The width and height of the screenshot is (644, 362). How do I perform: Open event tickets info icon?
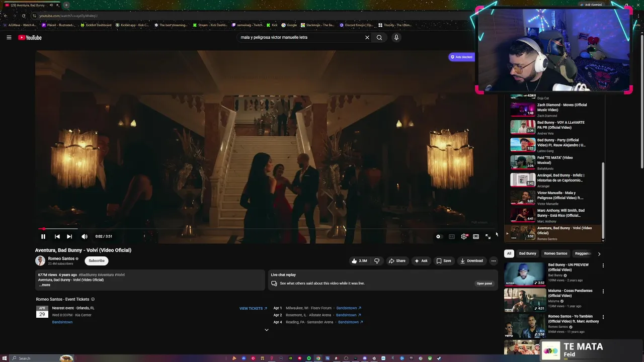93,299
